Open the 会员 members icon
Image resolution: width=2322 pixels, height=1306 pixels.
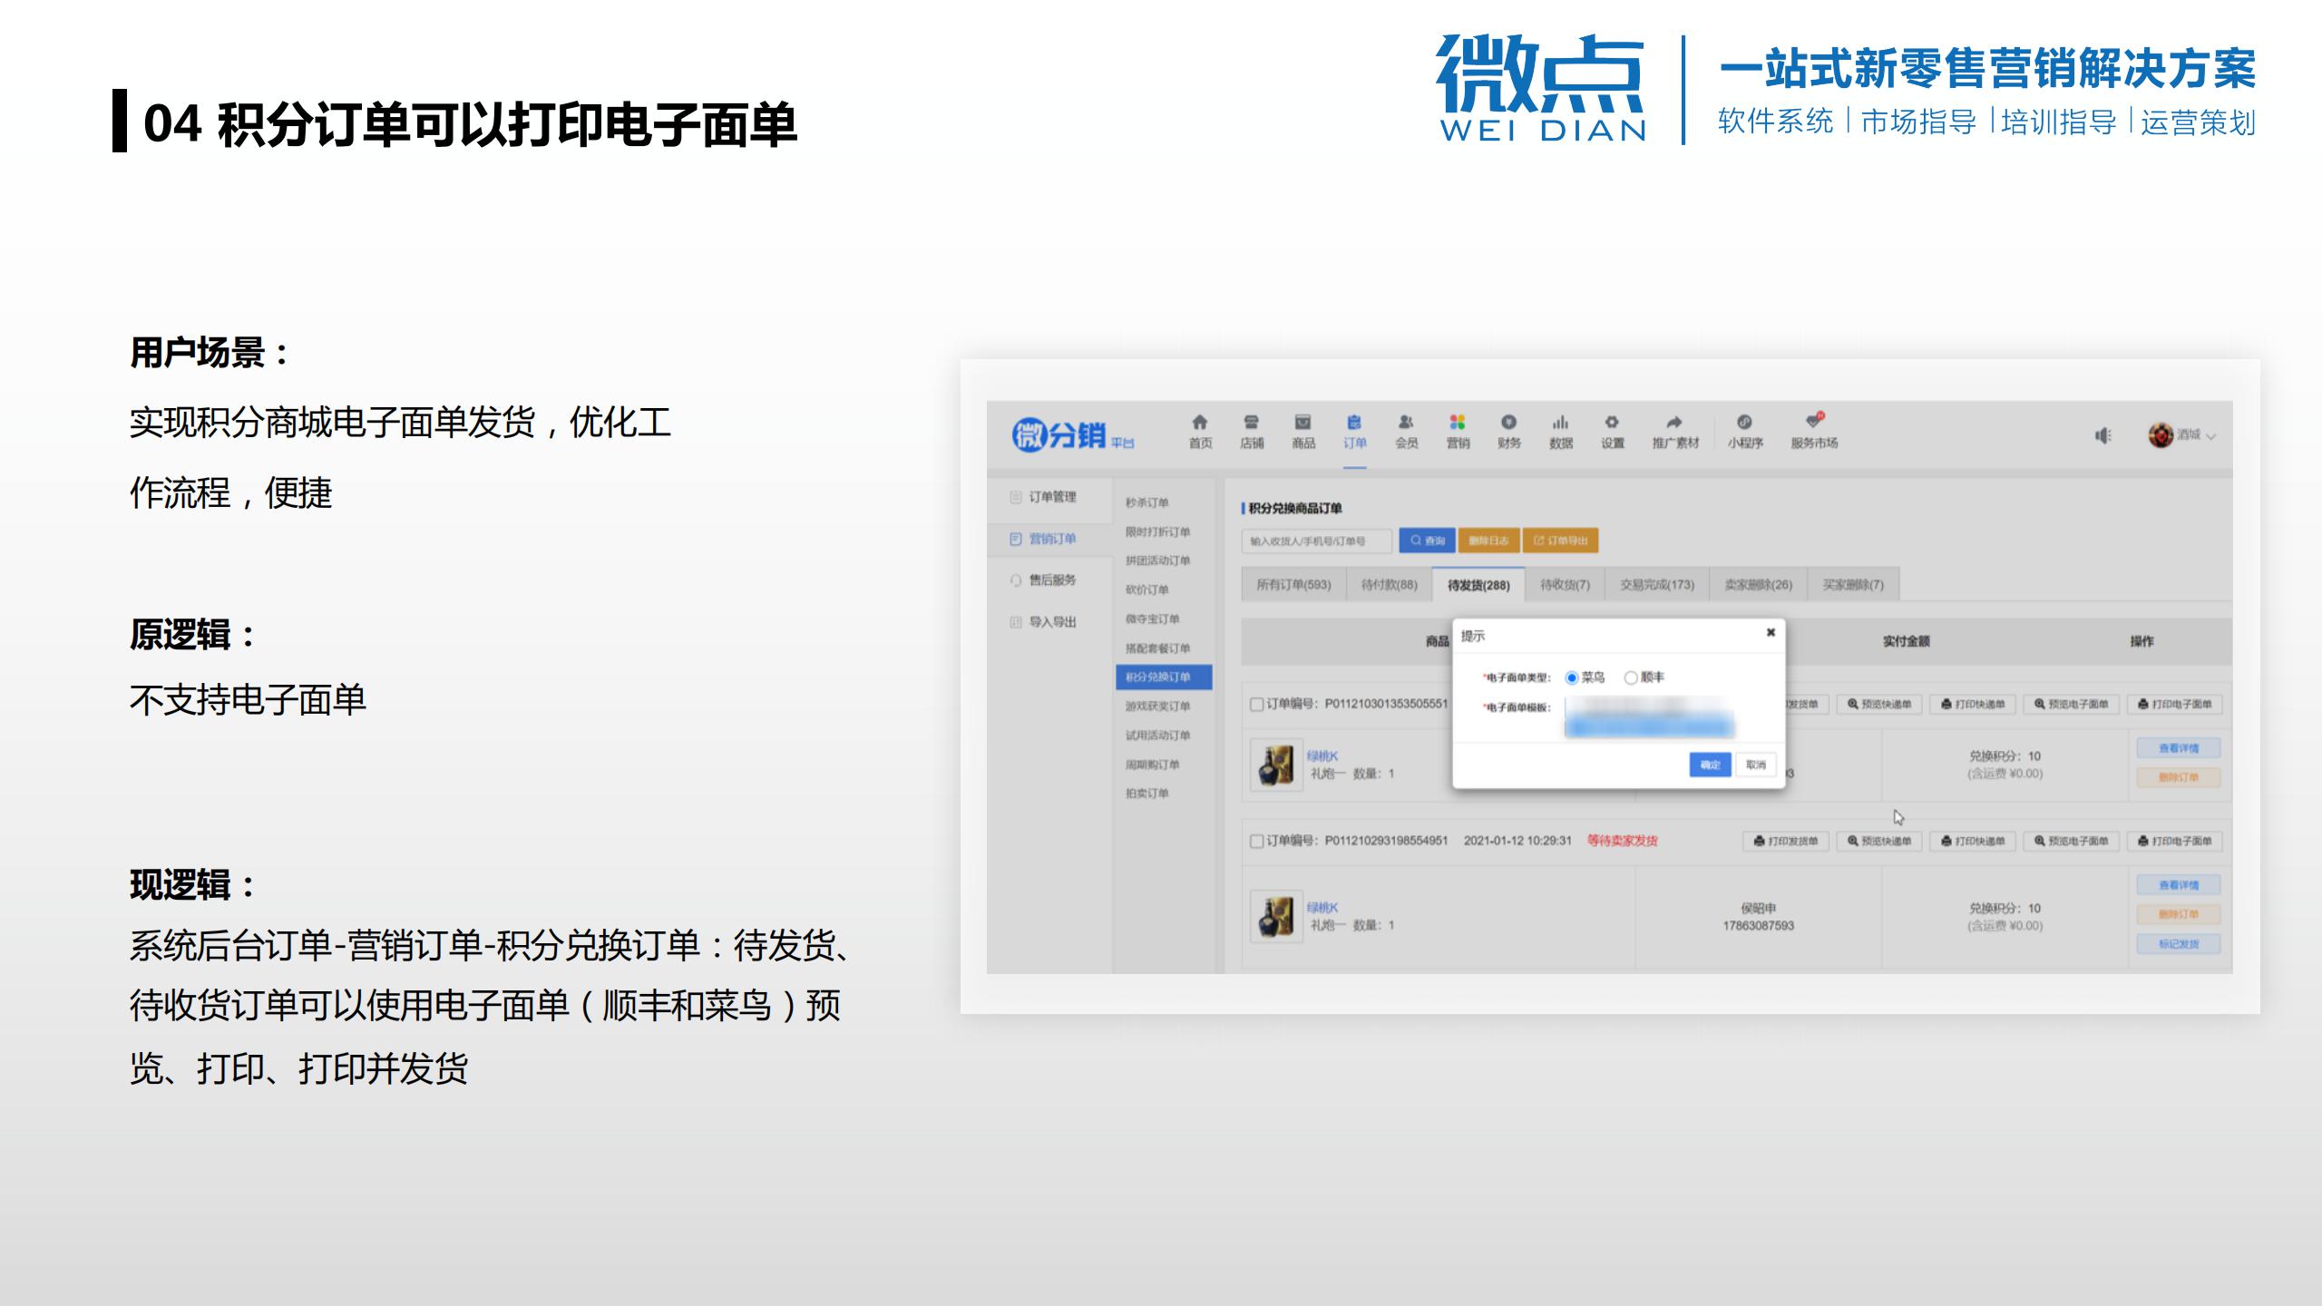click(1406, 423)
